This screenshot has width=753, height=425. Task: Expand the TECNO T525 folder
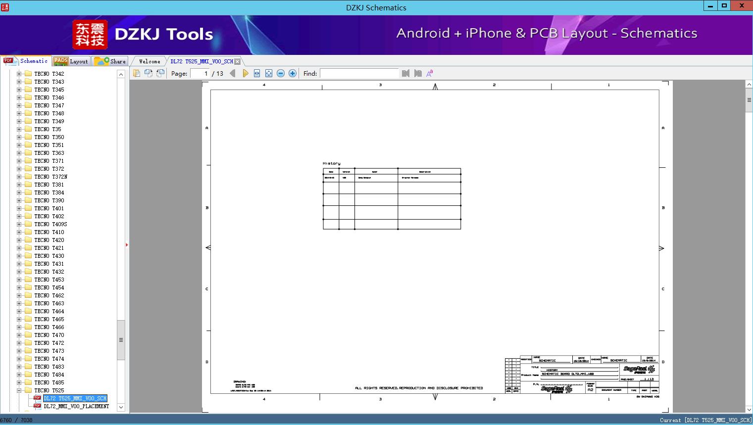click(18, 390)
